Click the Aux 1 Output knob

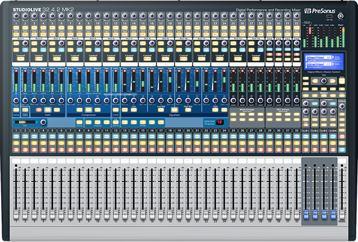tap(25, 43)
